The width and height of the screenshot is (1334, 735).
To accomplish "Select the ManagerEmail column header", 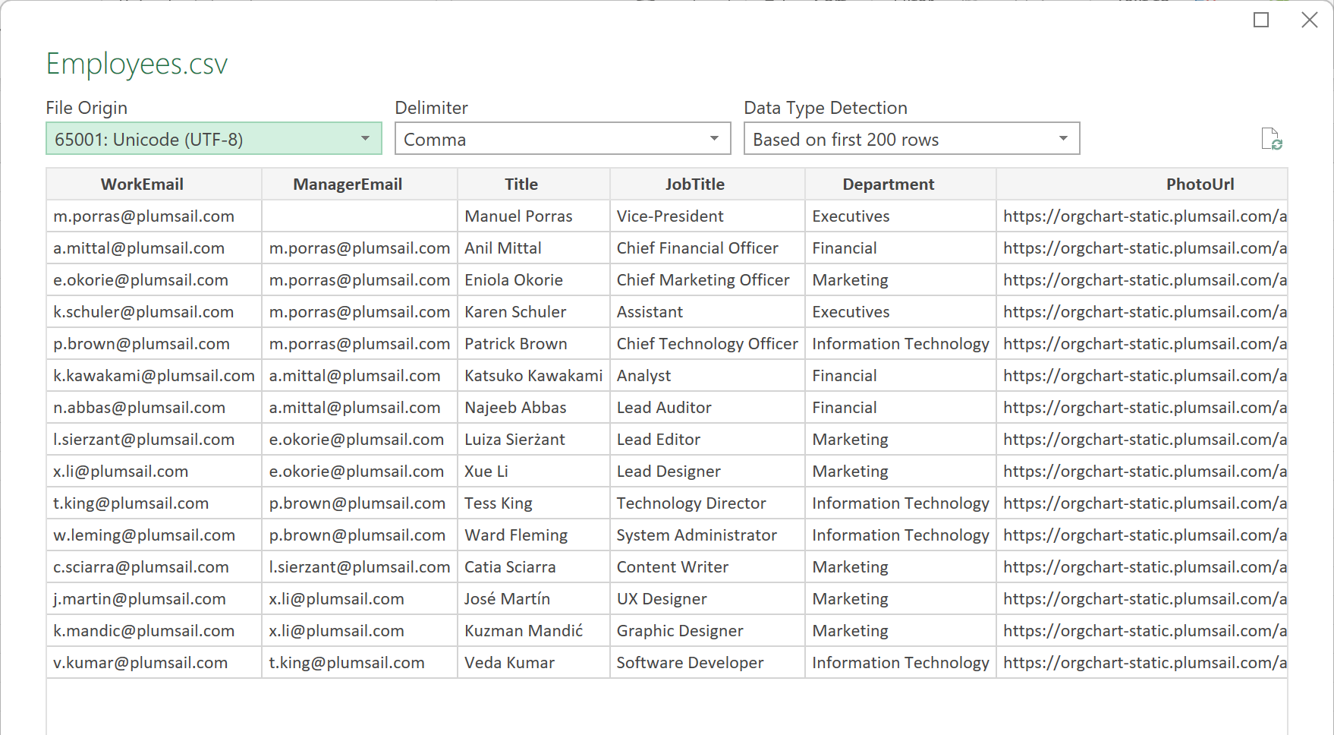I will [360, 184].
